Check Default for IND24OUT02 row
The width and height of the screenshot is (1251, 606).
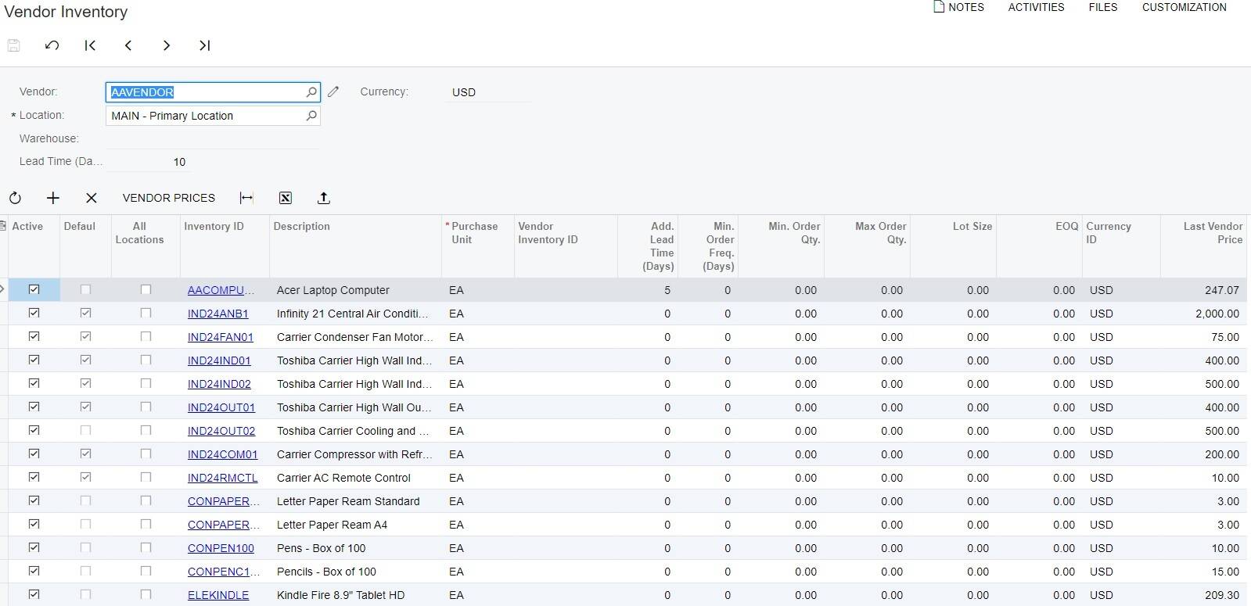click(85, 430)
